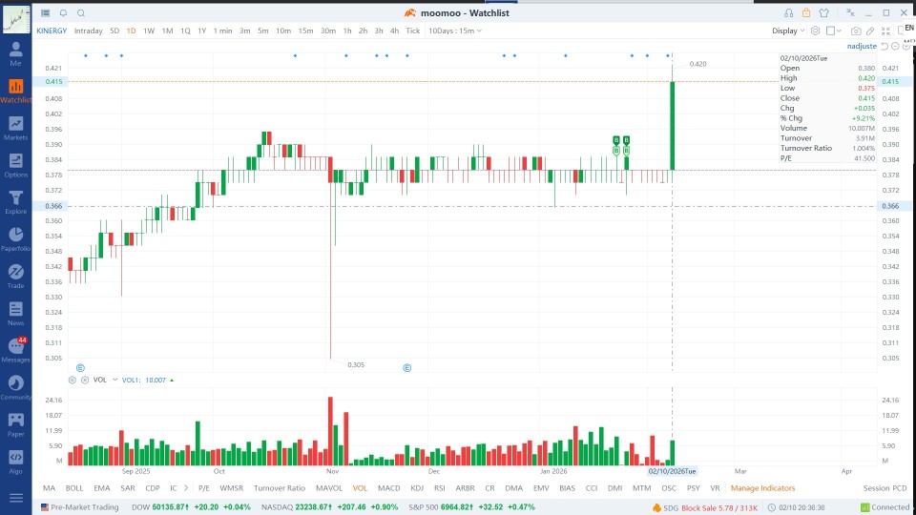Click the earnings marker below the November low
Screen dimensions: 916x515
point(407,368)
